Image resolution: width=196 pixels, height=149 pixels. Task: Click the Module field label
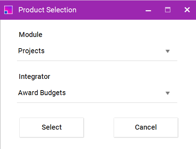31,35
